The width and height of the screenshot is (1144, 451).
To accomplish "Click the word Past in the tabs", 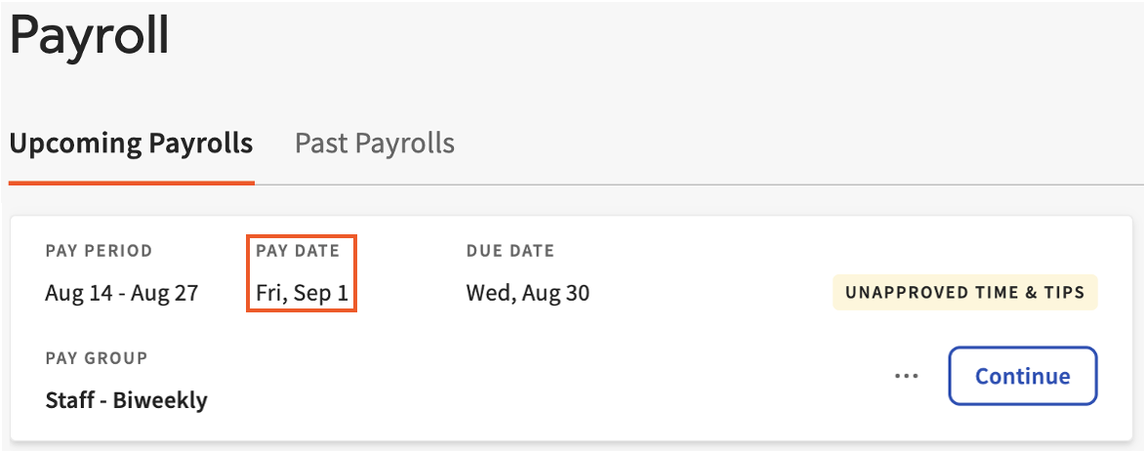I will coord(321,143).
